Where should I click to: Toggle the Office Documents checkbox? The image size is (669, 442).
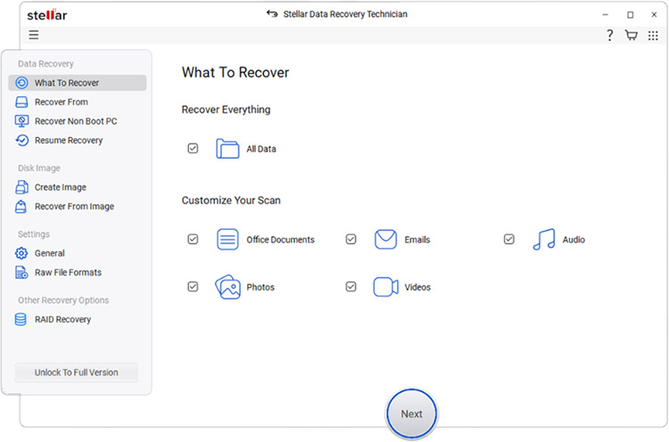[x=193, y=240]
